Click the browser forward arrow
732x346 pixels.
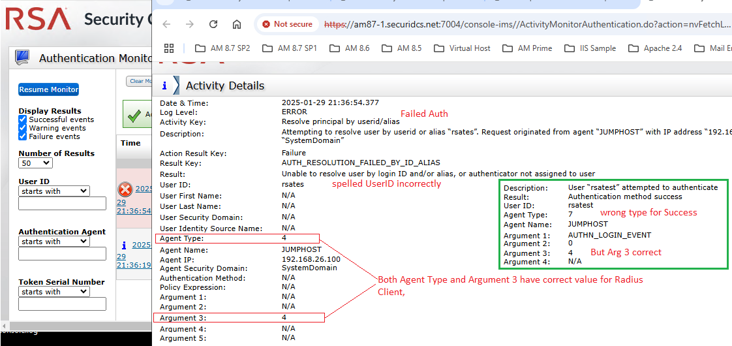pos(190,24)
